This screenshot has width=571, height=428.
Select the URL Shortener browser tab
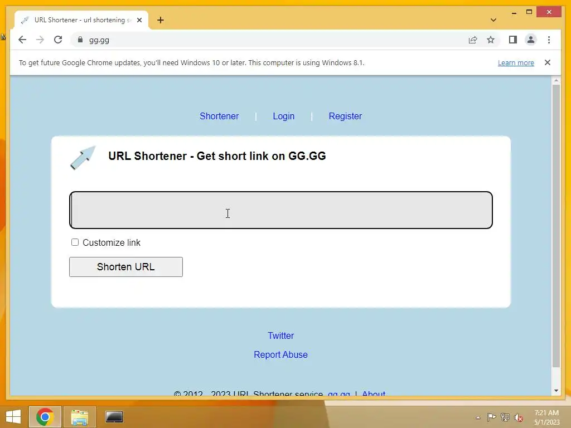click(81, 20)
